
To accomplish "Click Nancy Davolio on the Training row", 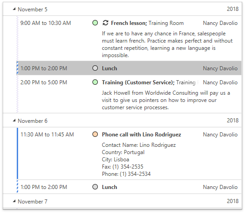I will pyautogui.click(x=220, y=82).
